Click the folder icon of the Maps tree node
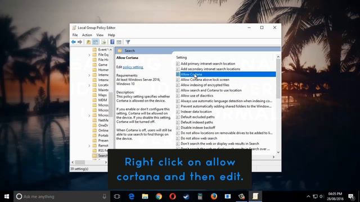Viewport: 360px width, 202px height. [x=94, y=95]
